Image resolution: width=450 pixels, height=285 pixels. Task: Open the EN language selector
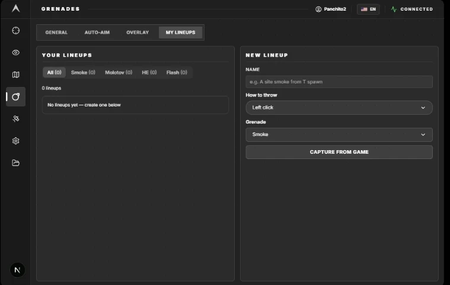(x=368, y=9)
